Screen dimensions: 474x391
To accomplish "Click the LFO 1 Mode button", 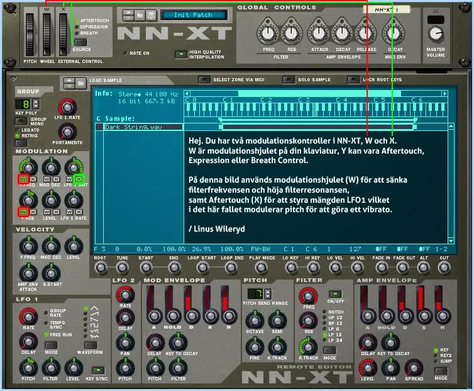I will [x=51, y=345].
